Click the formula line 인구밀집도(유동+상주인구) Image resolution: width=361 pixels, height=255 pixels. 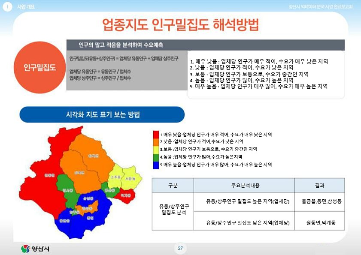coord(124,58)
